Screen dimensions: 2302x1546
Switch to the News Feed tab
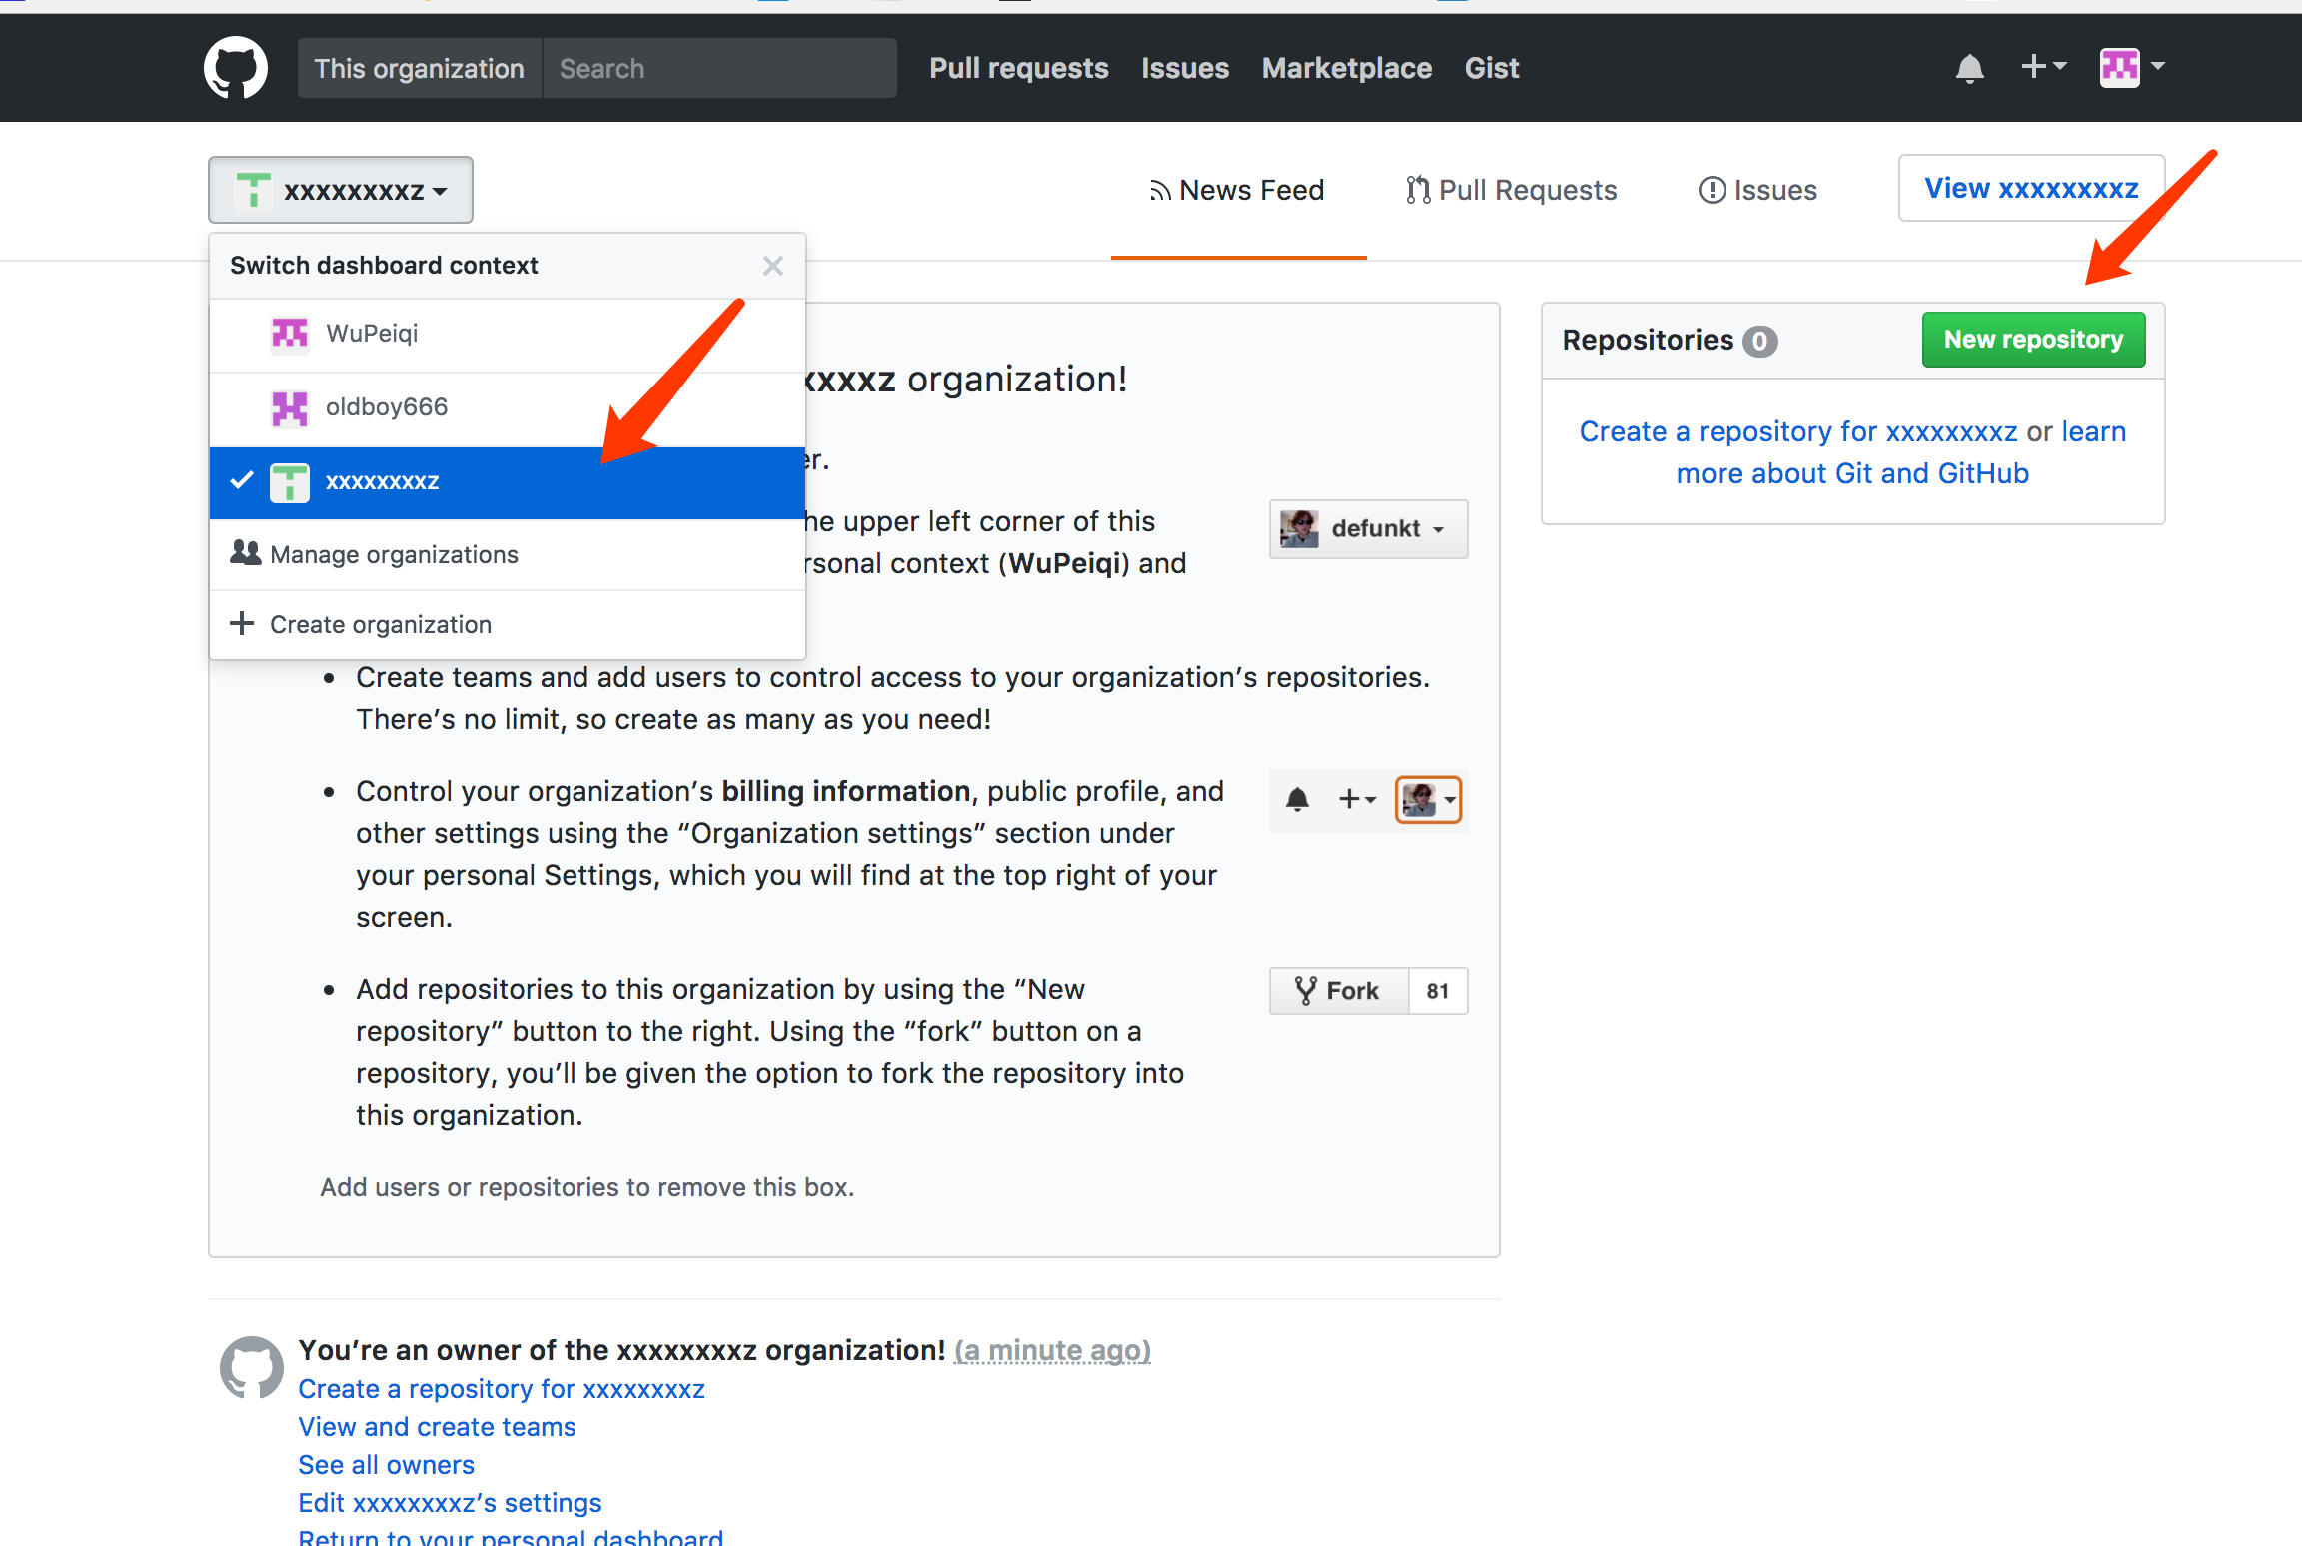click(x=1237, y=190)
